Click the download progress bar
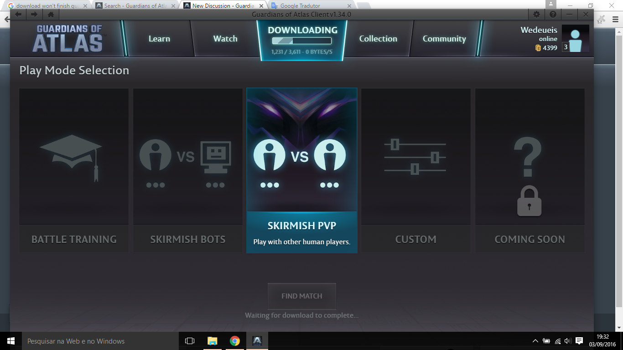623x350 pixels. [x=302, y=41]
